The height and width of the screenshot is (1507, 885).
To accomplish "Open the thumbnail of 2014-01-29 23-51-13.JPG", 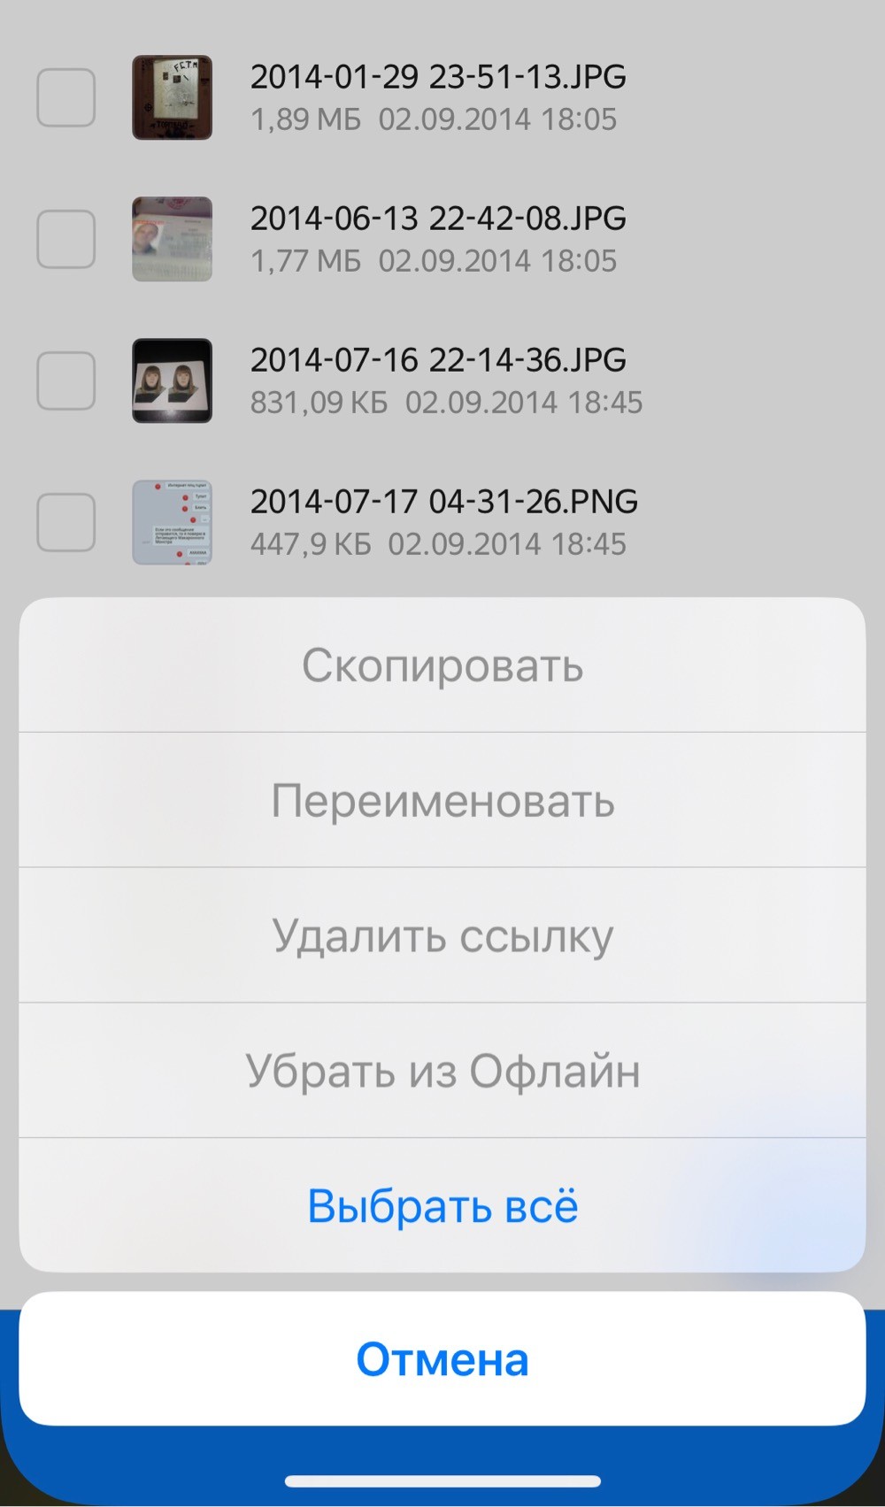I will tap(173, 97).
